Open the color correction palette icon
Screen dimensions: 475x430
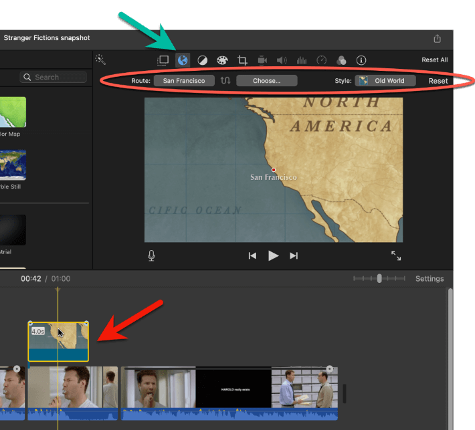222,60
